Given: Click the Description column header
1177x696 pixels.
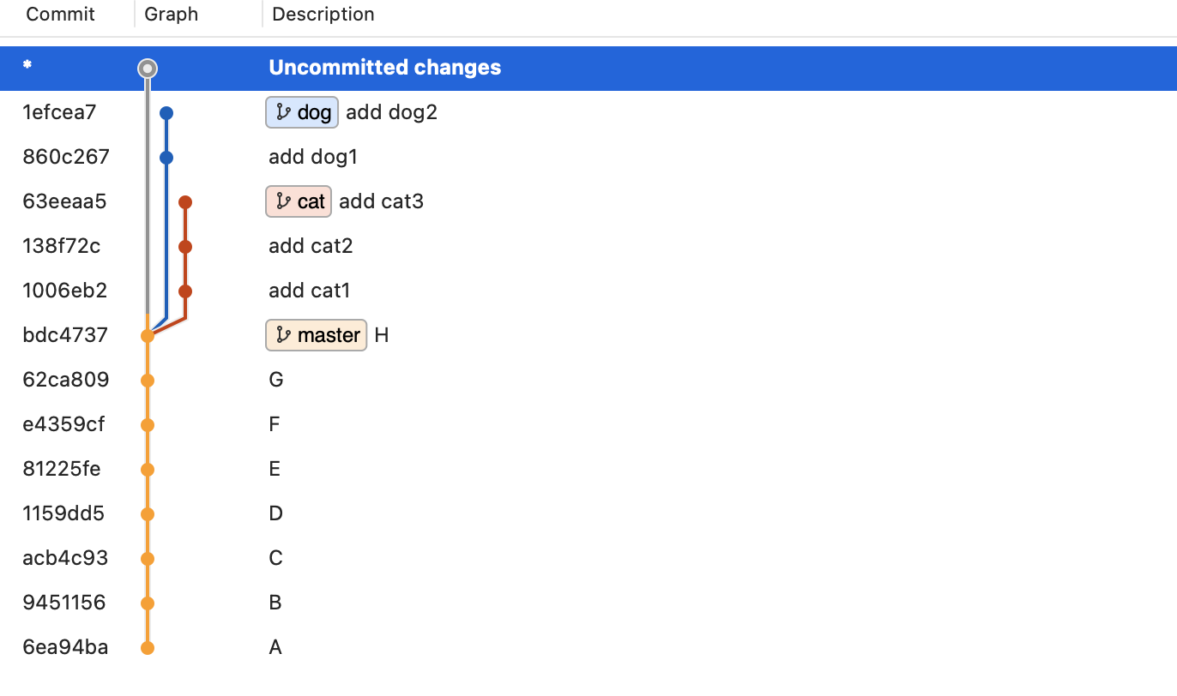Looking at the screenshot, I should pyautogui.click(x=323, y=15).
